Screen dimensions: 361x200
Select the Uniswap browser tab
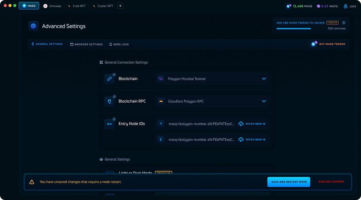pos(53,6)
